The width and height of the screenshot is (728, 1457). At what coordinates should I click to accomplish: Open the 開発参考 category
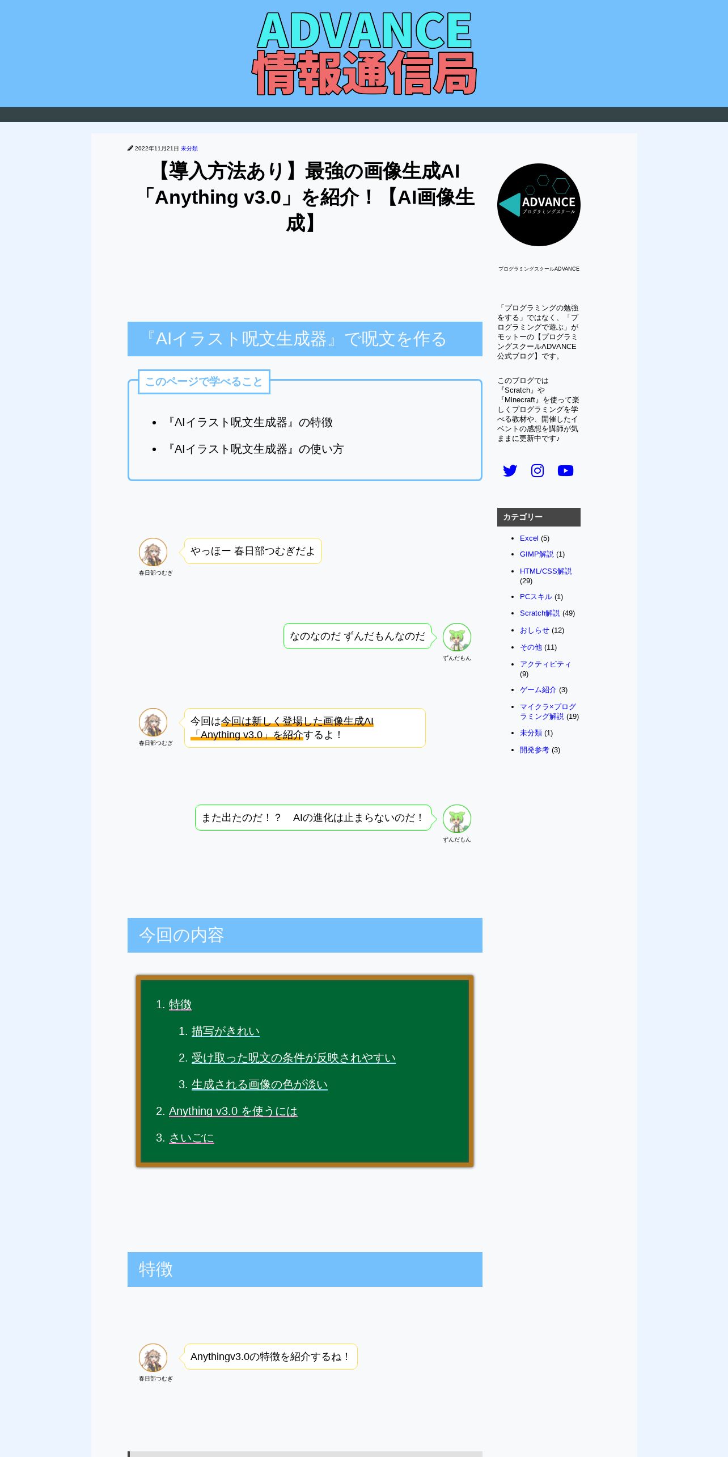pyautogui.click(x=535, y=750)
